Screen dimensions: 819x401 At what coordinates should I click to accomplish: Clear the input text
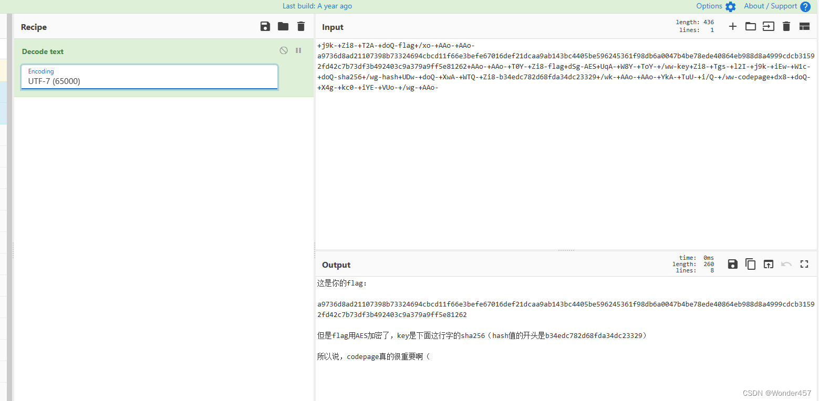[x=786, y=26]
